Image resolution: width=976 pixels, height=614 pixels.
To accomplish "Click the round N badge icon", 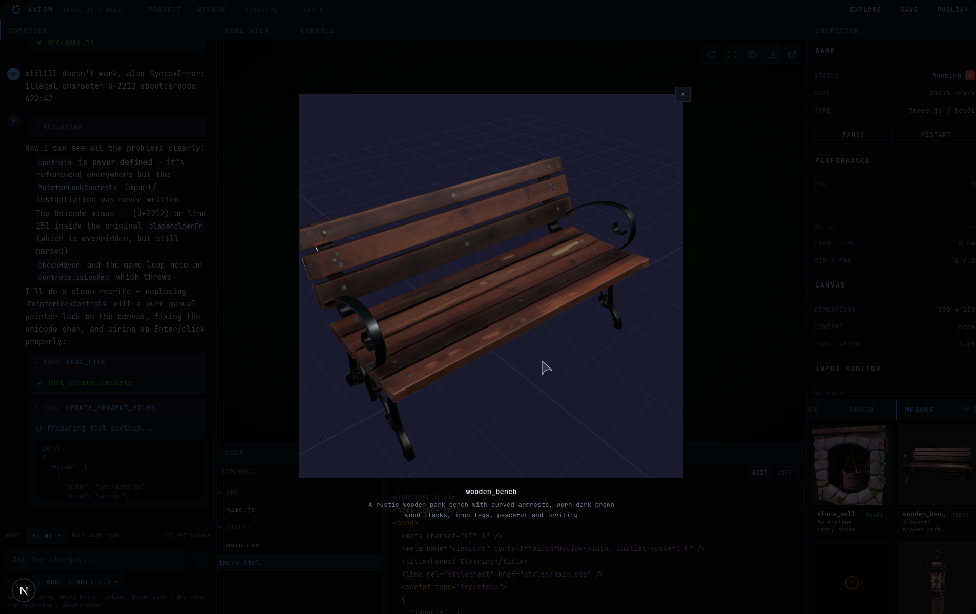I will 24,590.
